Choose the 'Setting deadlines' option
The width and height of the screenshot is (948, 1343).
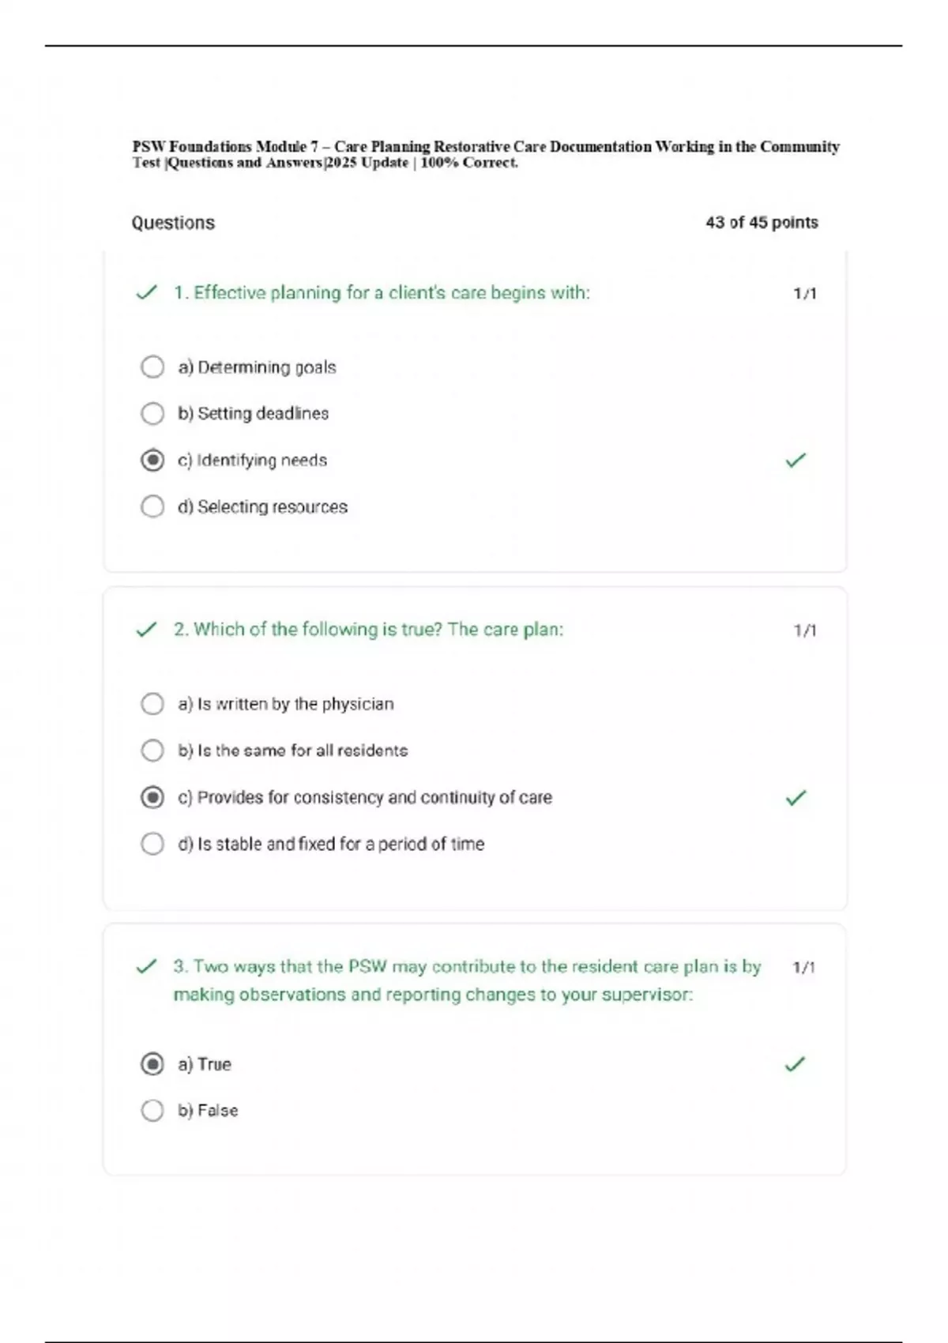(152, 413)
